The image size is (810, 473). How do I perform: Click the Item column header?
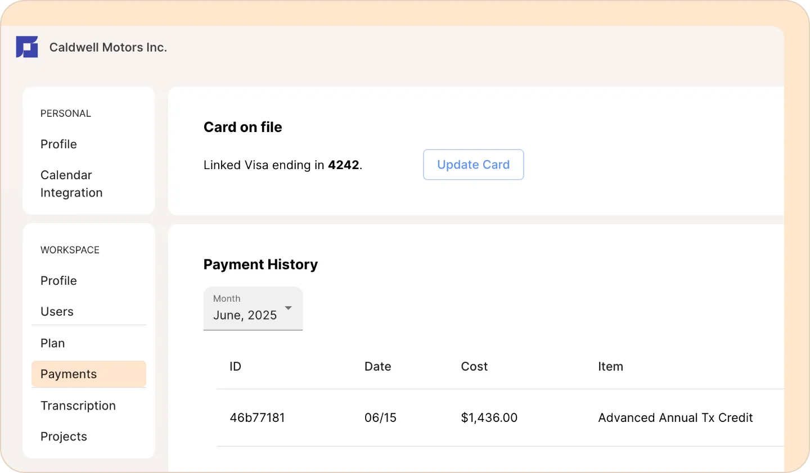point(610,367)
